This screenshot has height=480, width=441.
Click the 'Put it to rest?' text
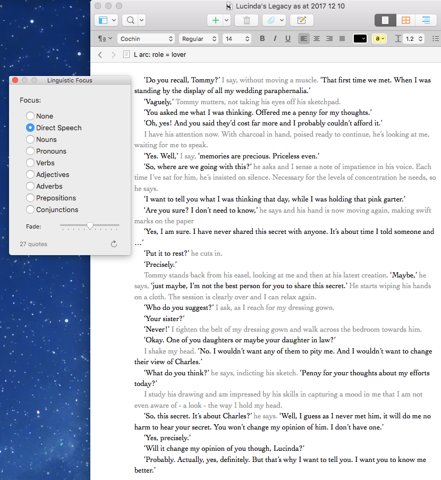pos(167,254)
